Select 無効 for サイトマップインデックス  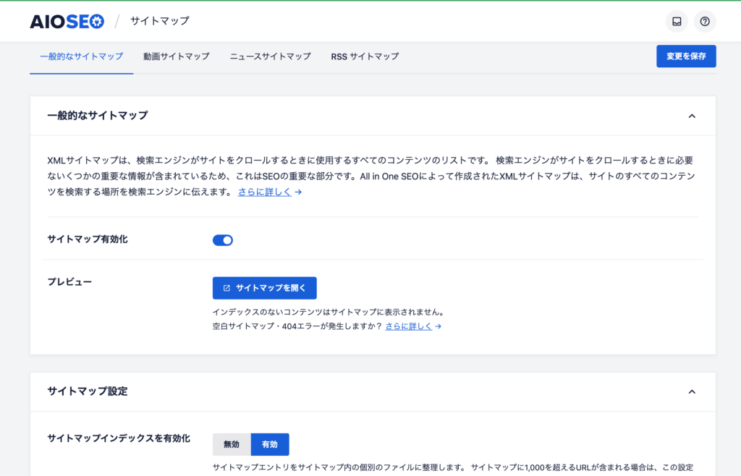point(232,444)
